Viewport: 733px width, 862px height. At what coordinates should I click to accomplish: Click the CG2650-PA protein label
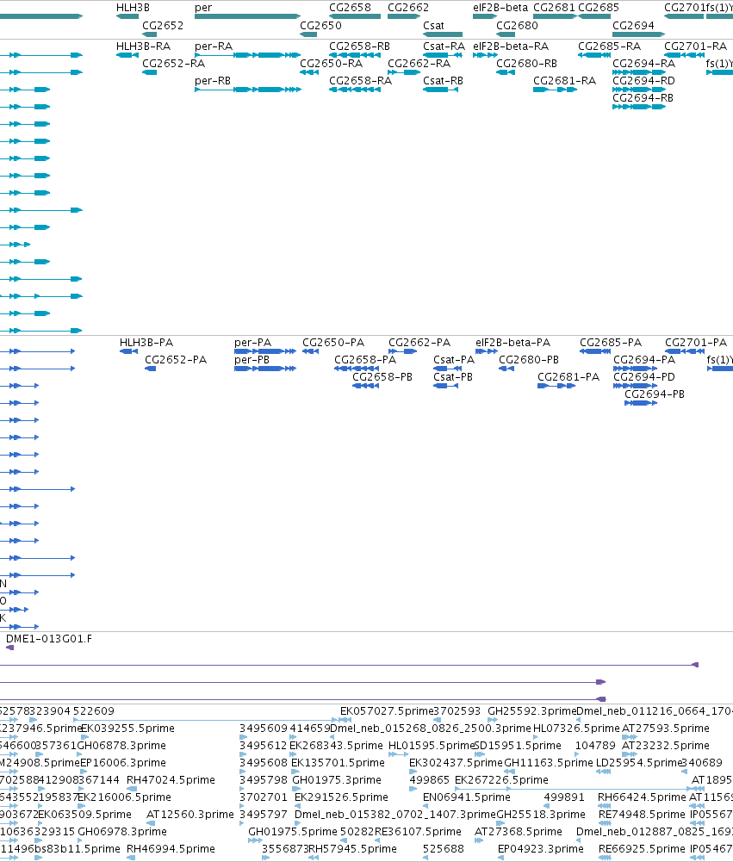tap(333, 343)
